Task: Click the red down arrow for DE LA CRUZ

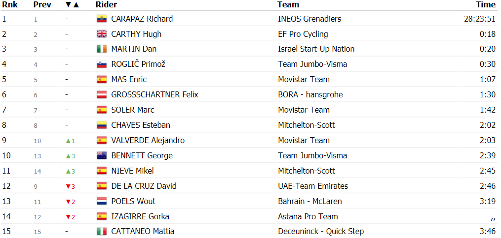Action: pos(68,186)
